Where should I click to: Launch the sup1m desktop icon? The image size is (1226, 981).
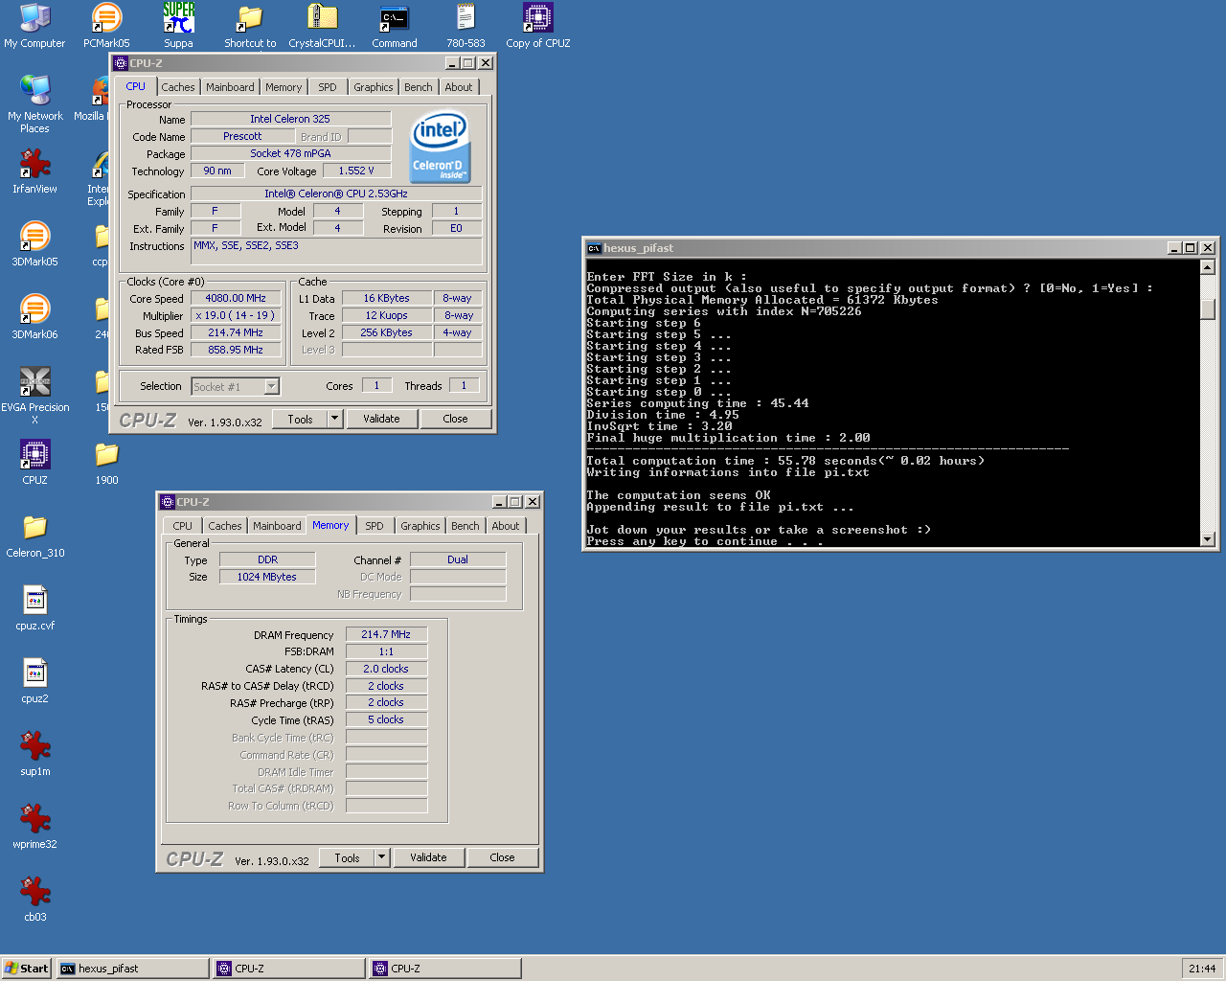click(x=34, y=753)
